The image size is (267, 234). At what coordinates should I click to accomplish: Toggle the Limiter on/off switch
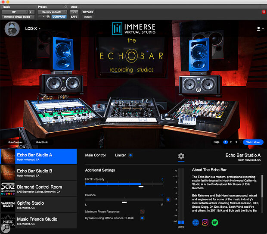tap(130, 155)
